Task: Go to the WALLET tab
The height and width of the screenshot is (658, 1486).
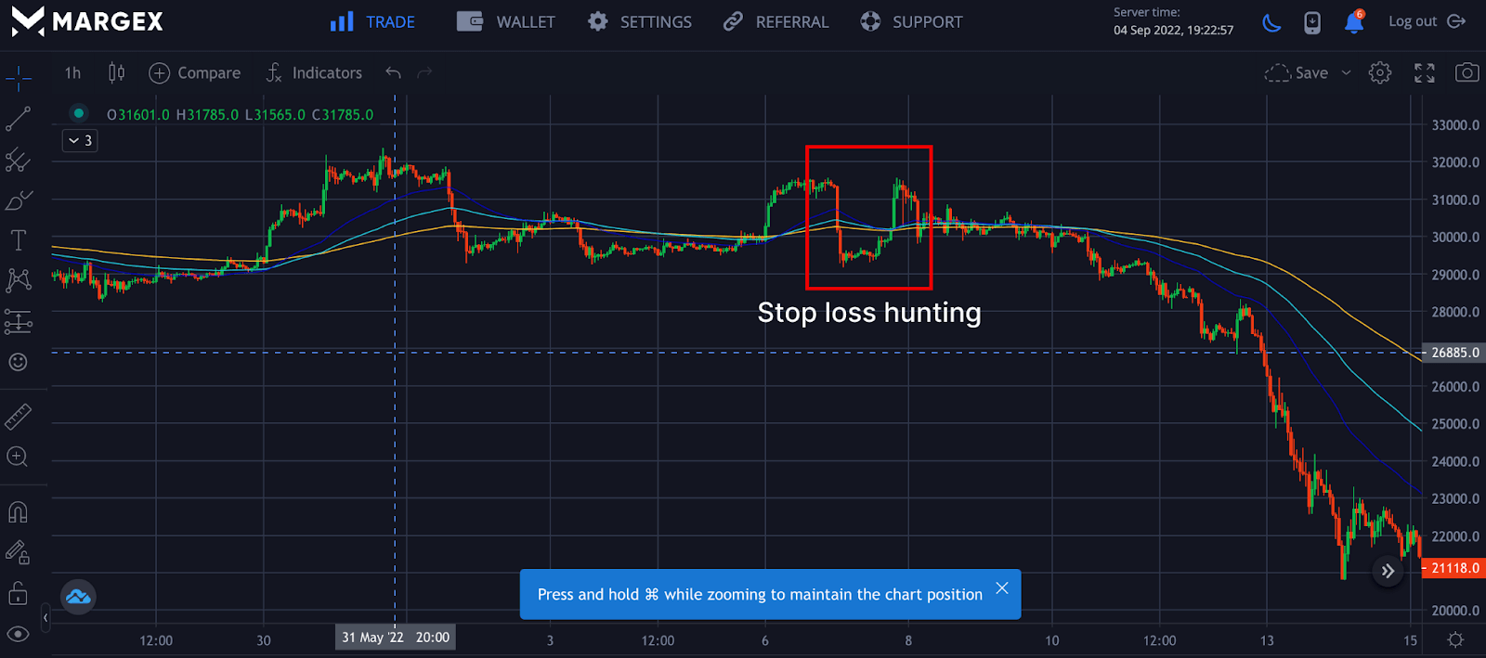Action: [506, 21]
